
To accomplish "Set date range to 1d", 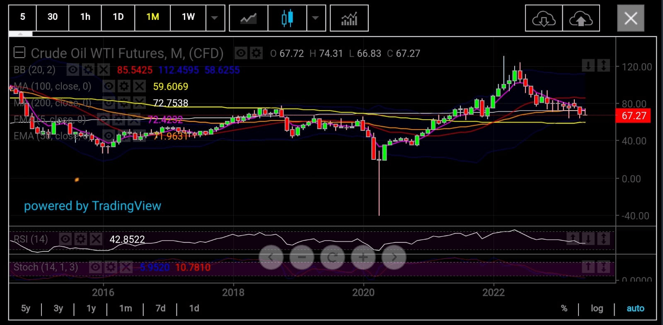I will coord(194,308).
